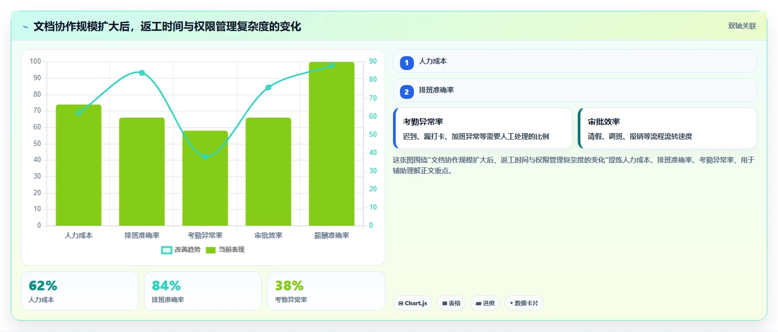Click the 薪酬准确率 x-axis label
This screenshot has width=778, height=332.
pos(331,235)
